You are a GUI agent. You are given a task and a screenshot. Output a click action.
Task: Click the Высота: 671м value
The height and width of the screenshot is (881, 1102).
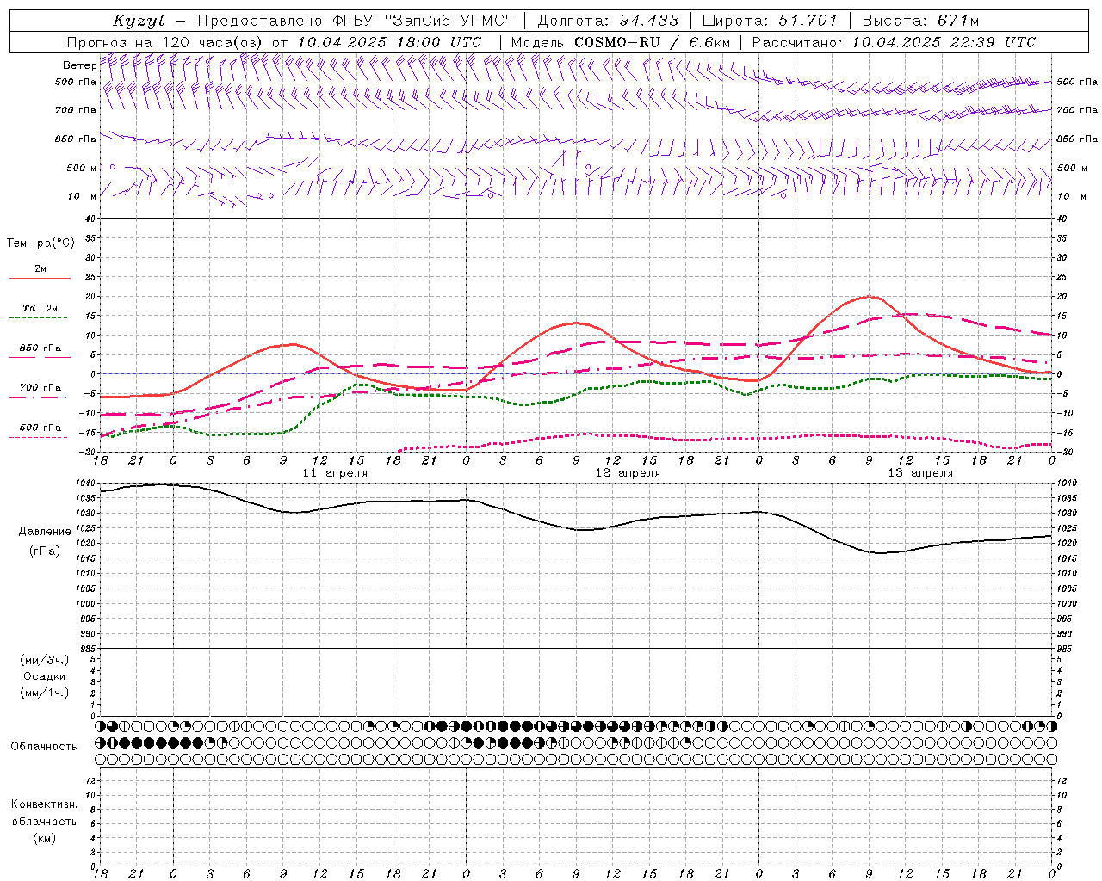pyautogui.click(x=919, y=22)
